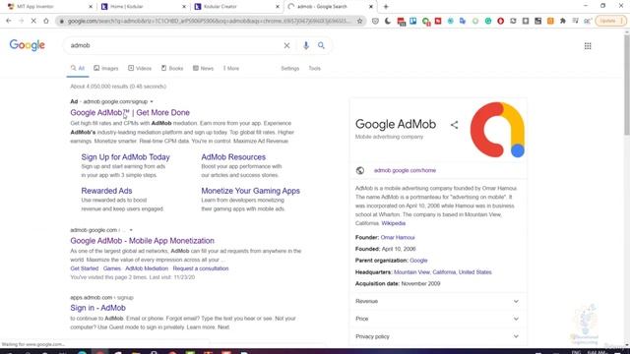Image resolution: width=630 pixels, height=354 pixels.
Task: Open search Tools
Action: click(x=315, y=68)
